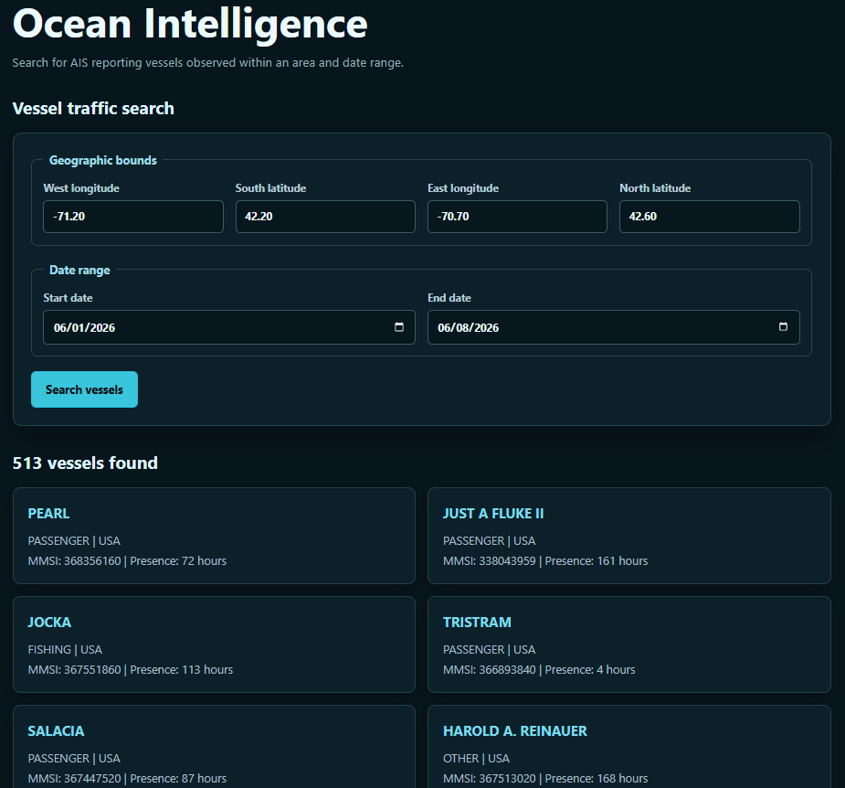Image resolution: width=845 pixels, height=788 pixels.
Task: Click the Vessel traffic search heading
Action: pos(93,109)
